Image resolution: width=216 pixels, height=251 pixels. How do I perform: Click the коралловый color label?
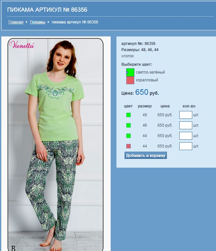tap(147, 80)
